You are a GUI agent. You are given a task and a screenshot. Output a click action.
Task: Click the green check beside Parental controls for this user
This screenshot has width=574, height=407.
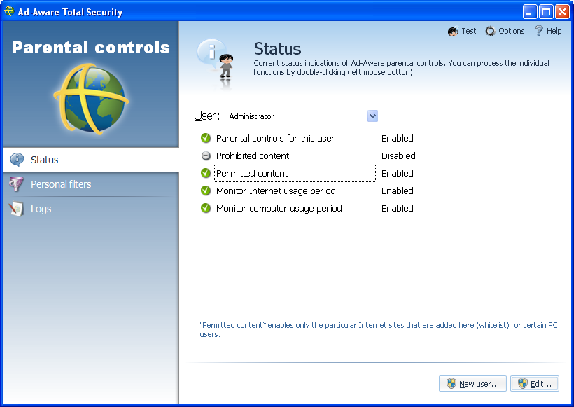pyautogui.click(x=206, y=138)
